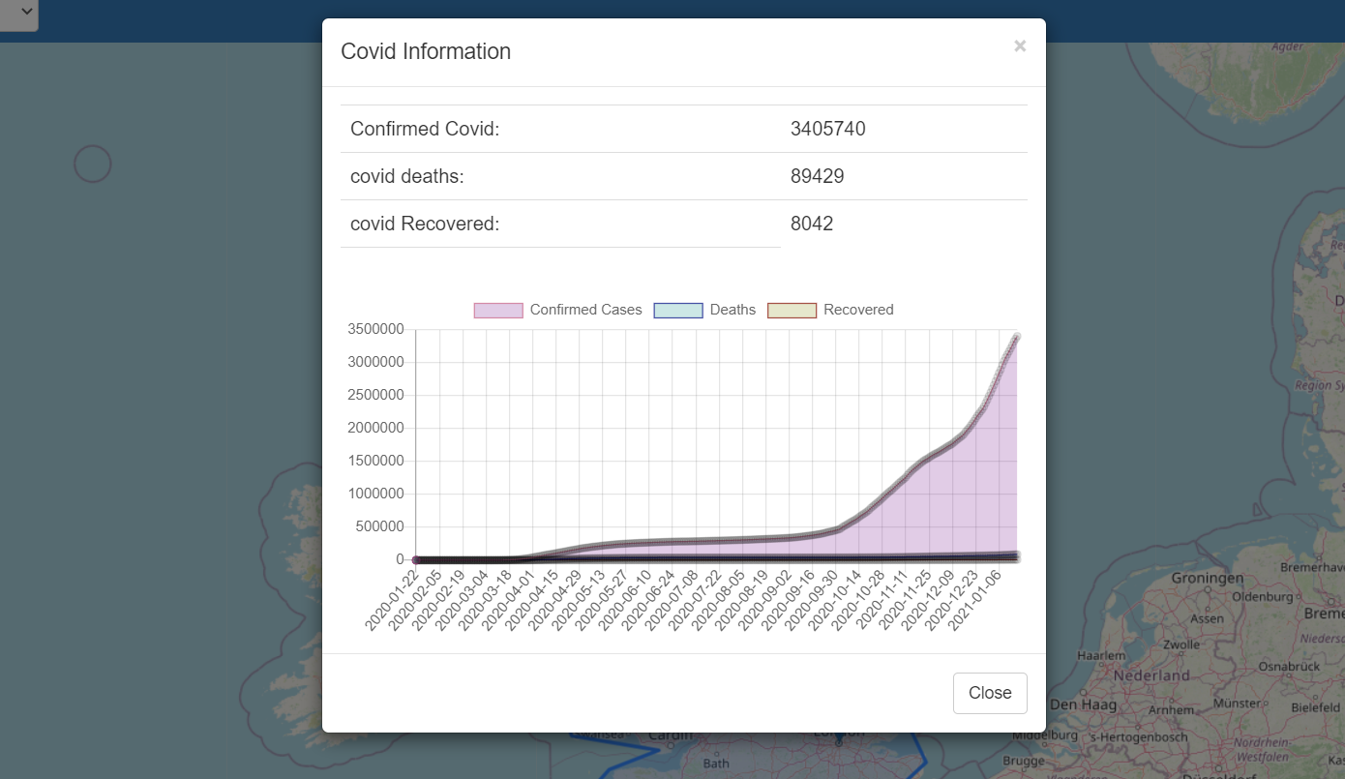The height and width of the screenshot is (779, 1345).
Task: Click the 3500000 y-axis label
Action: coord(374,329)
